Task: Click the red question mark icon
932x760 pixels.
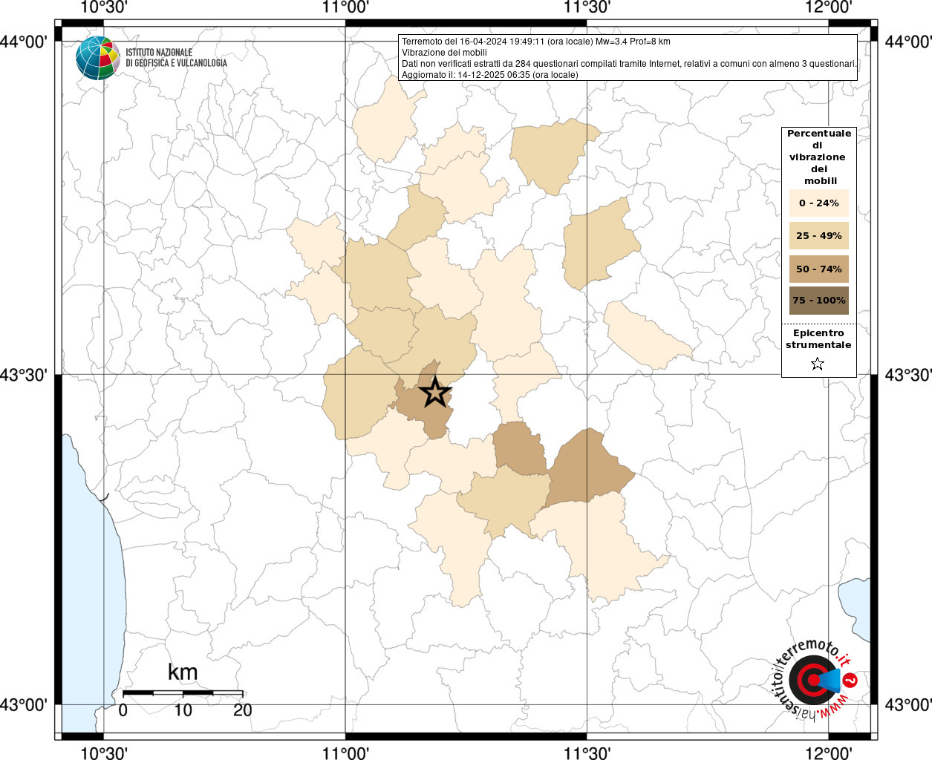Action: tap(851, 680)
